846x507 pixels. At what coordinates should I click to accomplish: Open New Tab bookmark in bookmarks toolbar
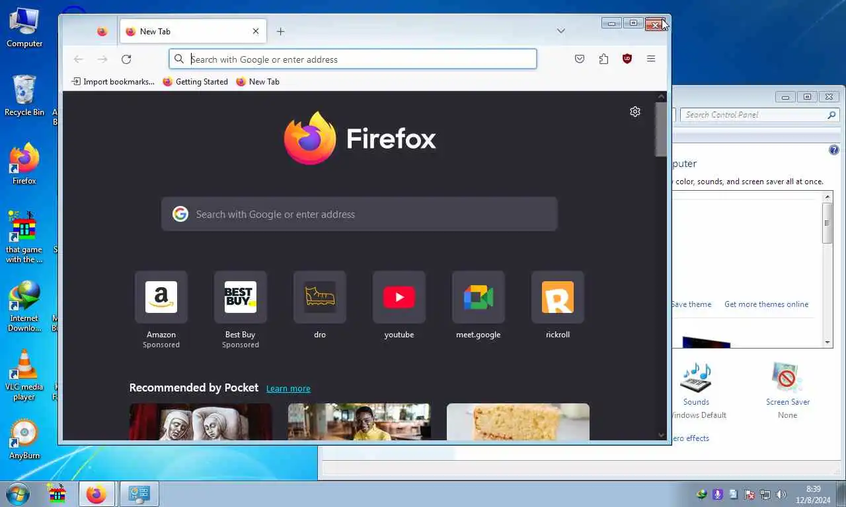[258, 82]
